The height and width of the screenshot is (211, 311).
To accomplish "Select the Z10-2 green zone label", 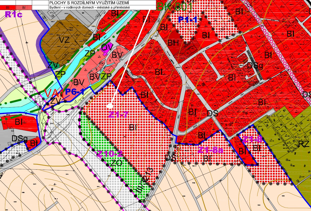I will point(110,153).
